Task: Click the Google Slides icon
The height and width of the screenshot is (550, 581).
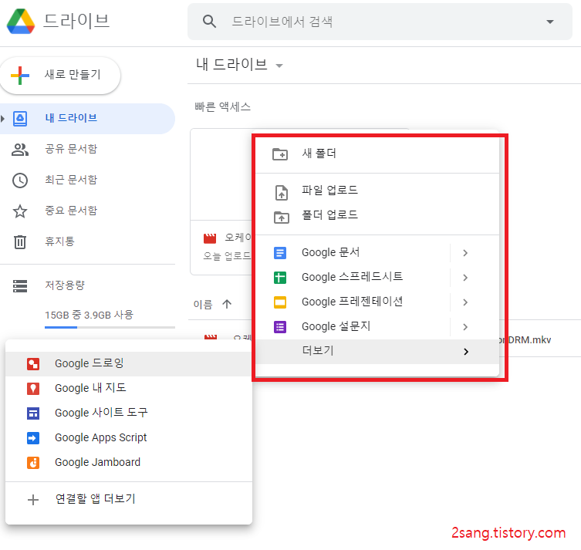Action: pos(280,302)
